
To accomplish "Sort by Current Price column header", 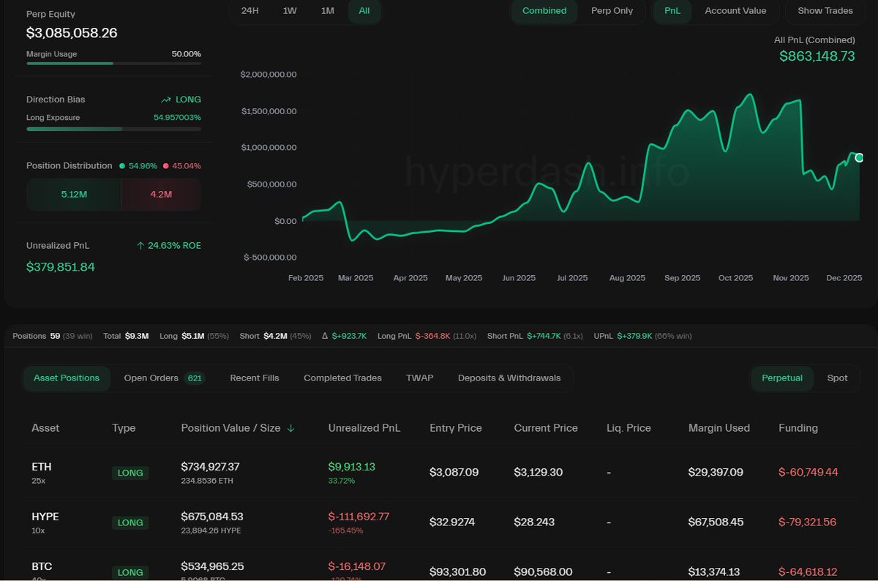I will tap(546, 428).
